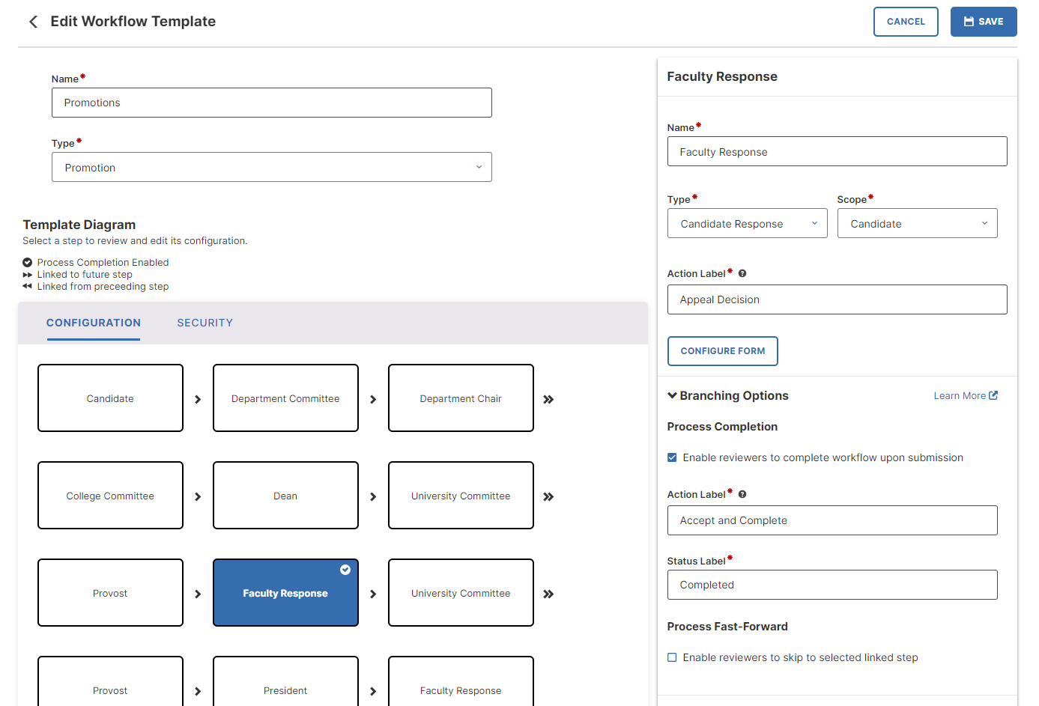Click the double-arrow link icon after Department Chair
Image resolution: width=1039 pixels, height=706 pixels.
548,400
